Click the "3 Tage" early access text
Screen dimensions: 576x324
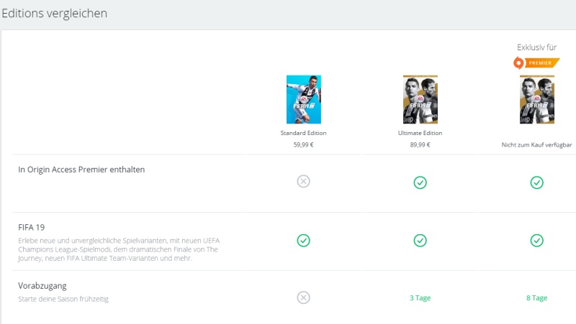[420, 298]
